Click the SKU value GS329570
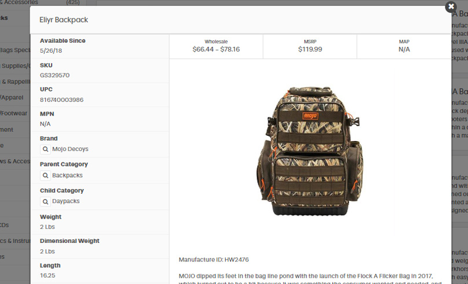 click(54, 75)
